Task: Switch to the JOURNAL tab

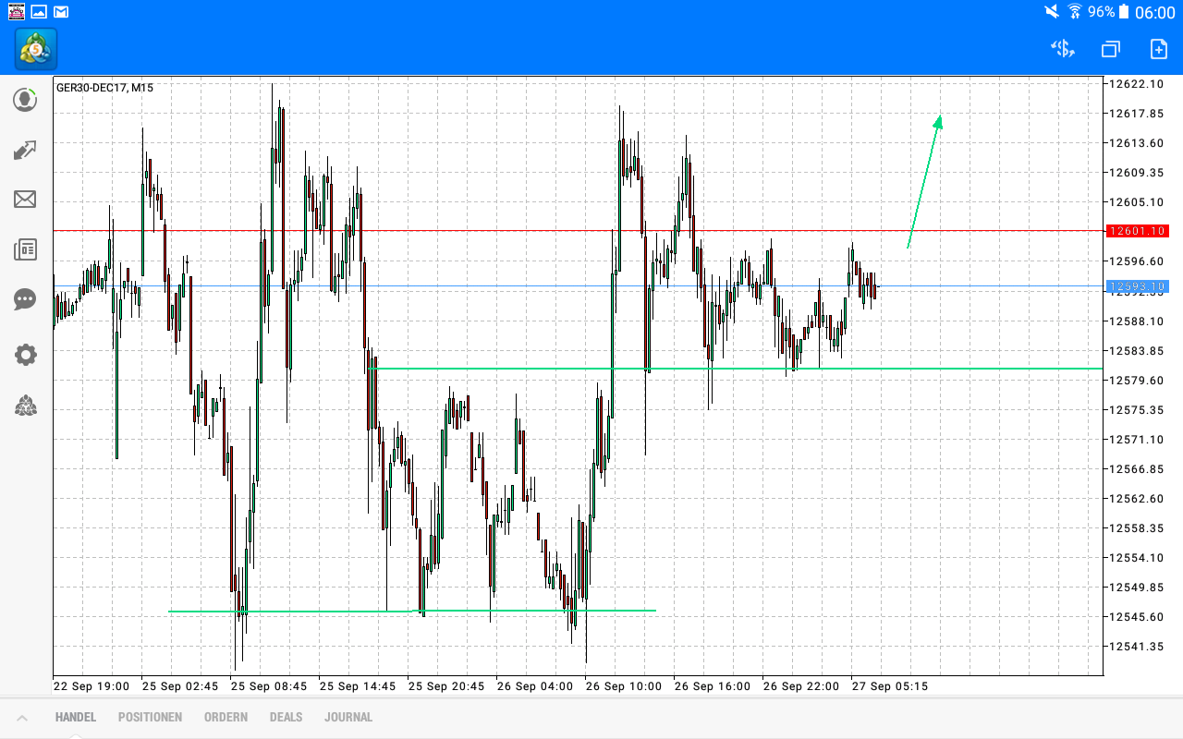Action: click(348, 717)
